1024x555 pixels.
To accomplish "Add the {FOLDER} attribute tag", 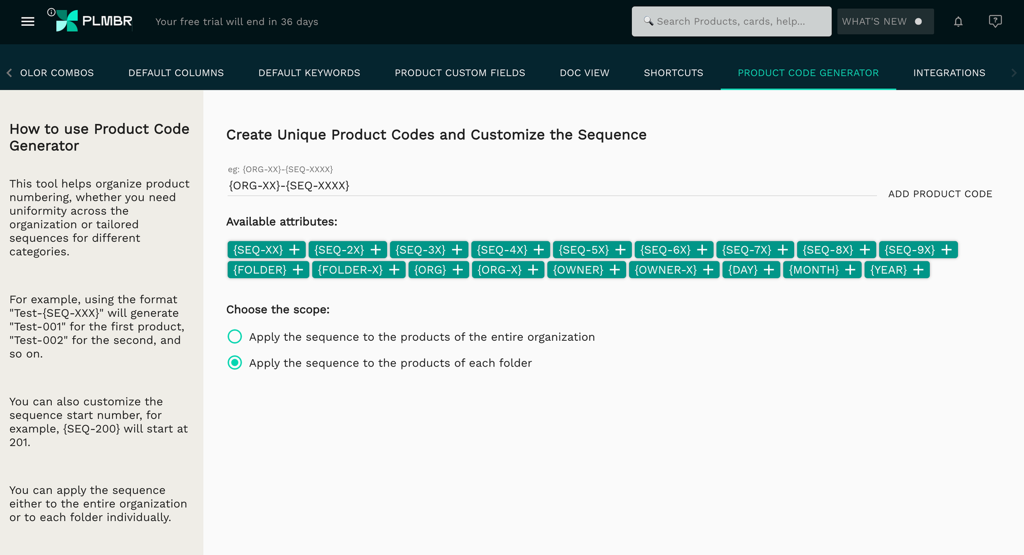I will pyautogui.click(x=298, y=270).
